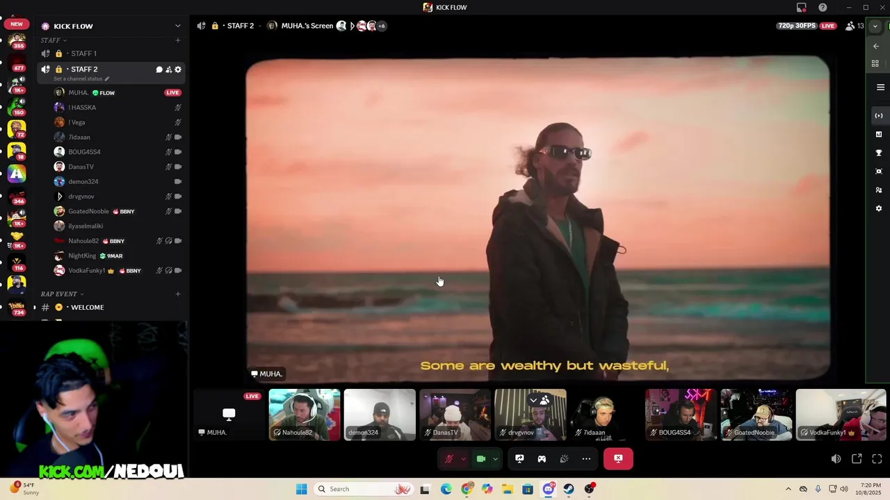Join the STAFF 1 voice channel
Image resolution: width=890 pixels, height=500 pixels.
click(x=111, y=53)
